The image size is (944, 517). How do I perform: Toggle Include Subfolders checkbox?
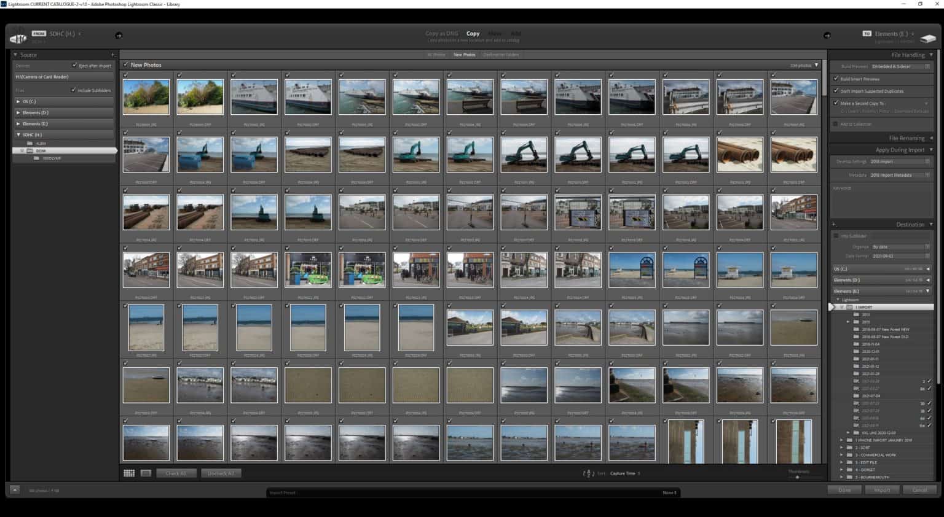(x=73, y=90)
